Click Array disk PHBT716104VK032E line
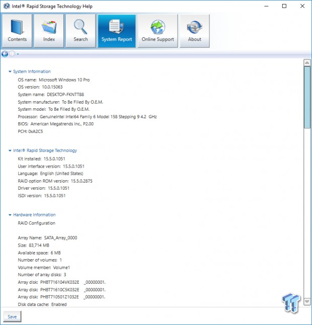The width and height of the screenshot is (312, 325). coord(62,282)
